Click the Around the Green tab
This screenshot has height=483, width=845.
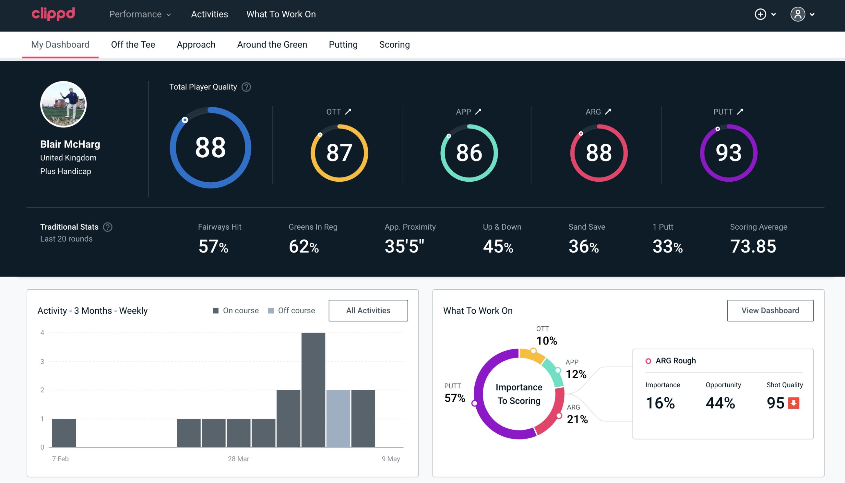coord(272,44)
